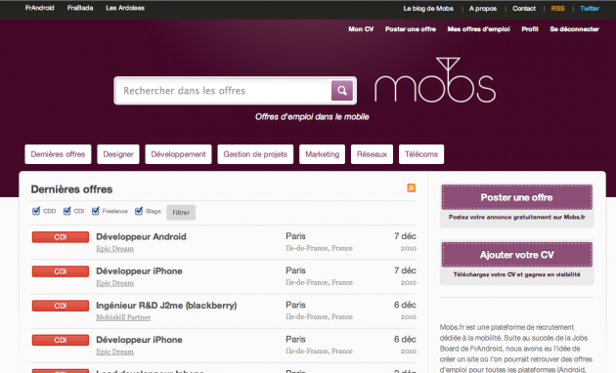616x373 pixels.
Task: Focus the Rechercher dans les offres field
Action: coord(224,91)
